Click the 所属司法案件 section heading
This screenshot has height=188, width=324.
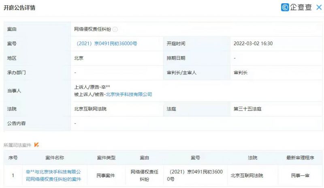click(x=17, y=145)
